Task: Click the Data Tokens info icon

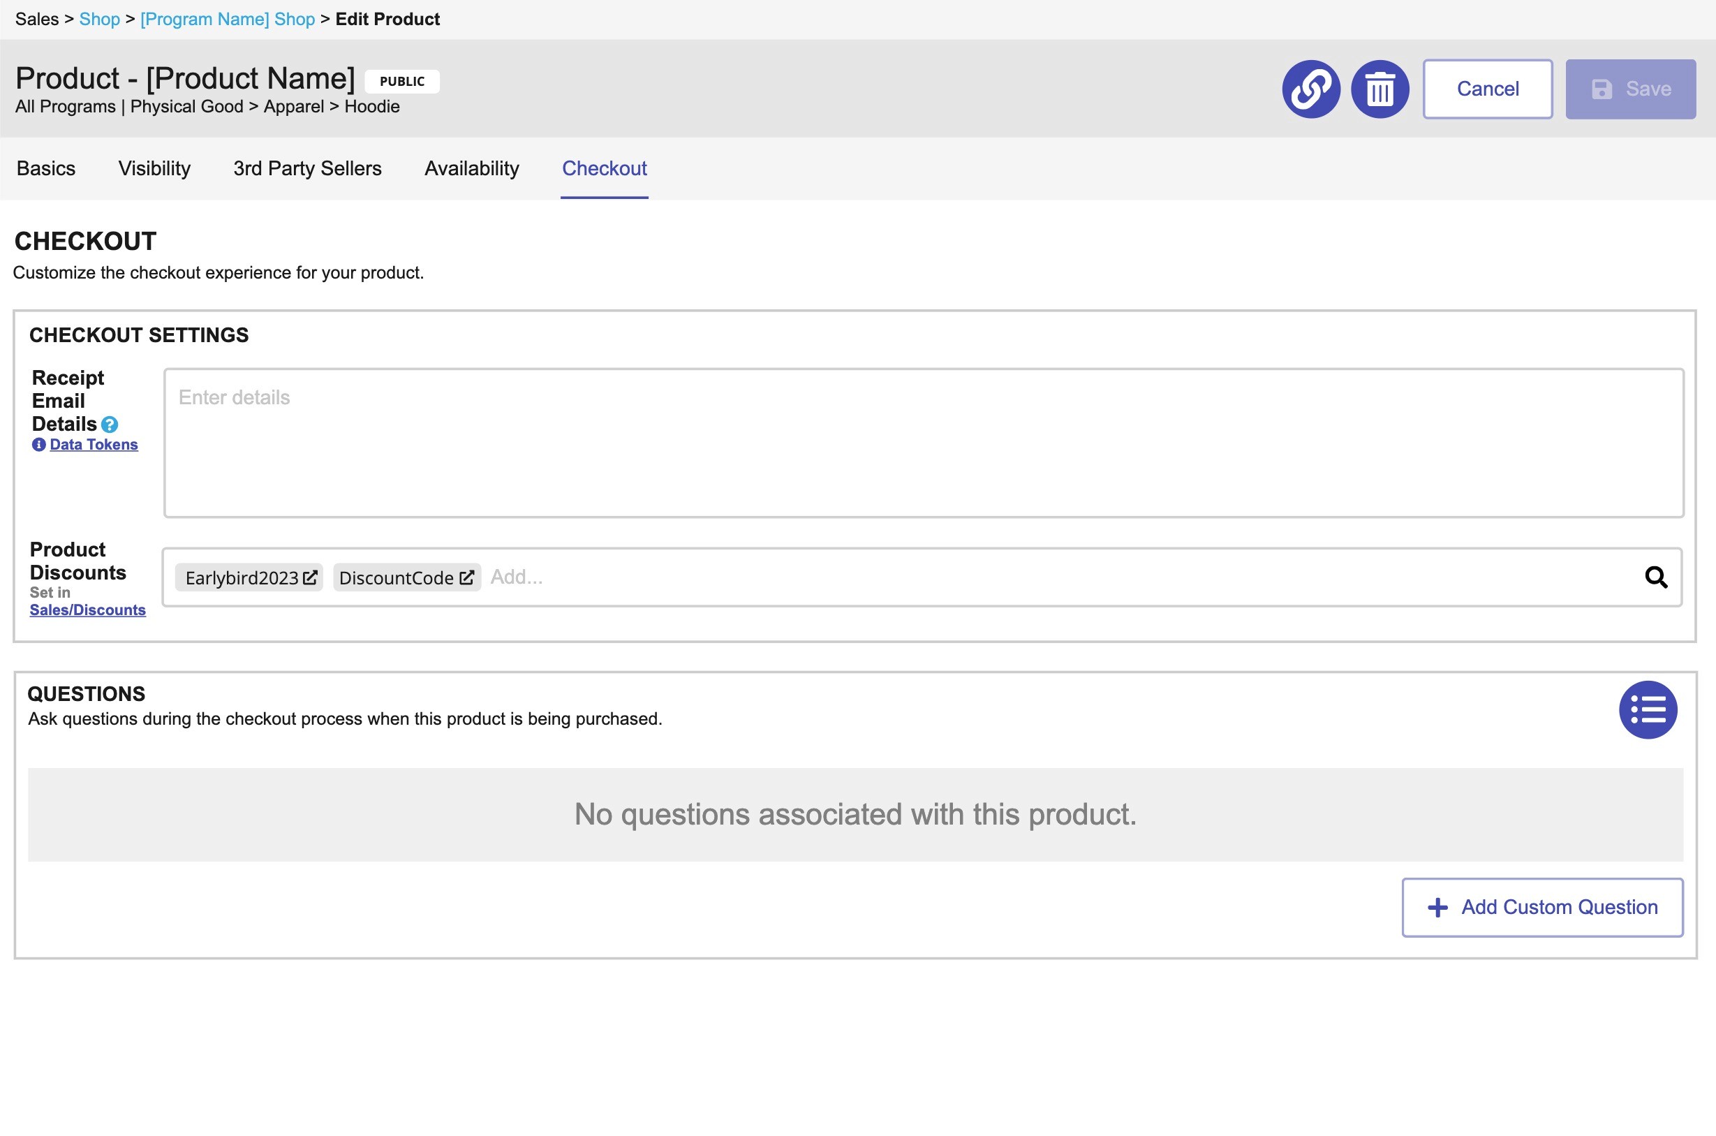Action: (38, 445)
